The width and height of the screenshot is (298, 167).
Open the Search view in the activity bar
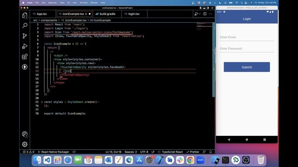click(x=25, y=26)
